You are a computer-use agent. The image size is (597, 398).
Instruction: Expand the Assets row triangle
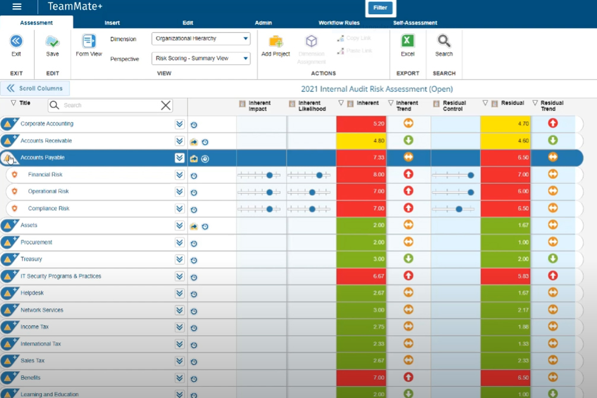(9, 226)
